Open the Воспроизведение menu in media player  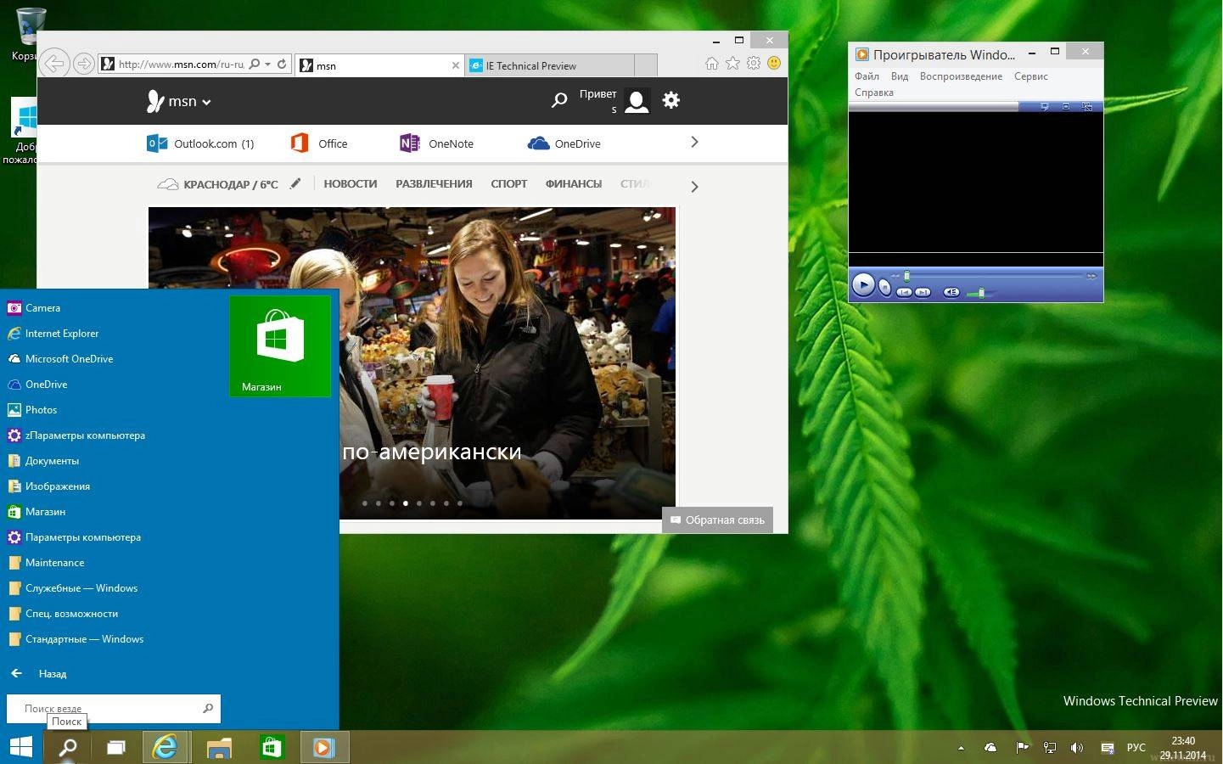pyautogui.click(x=961, y=76)
